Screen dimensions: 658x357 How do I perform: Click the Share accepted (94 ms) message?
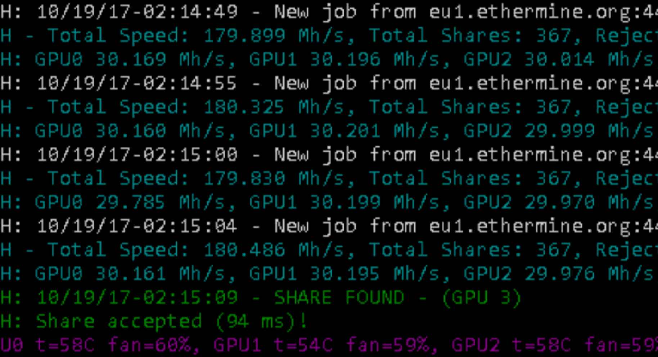tap(171, 321)
